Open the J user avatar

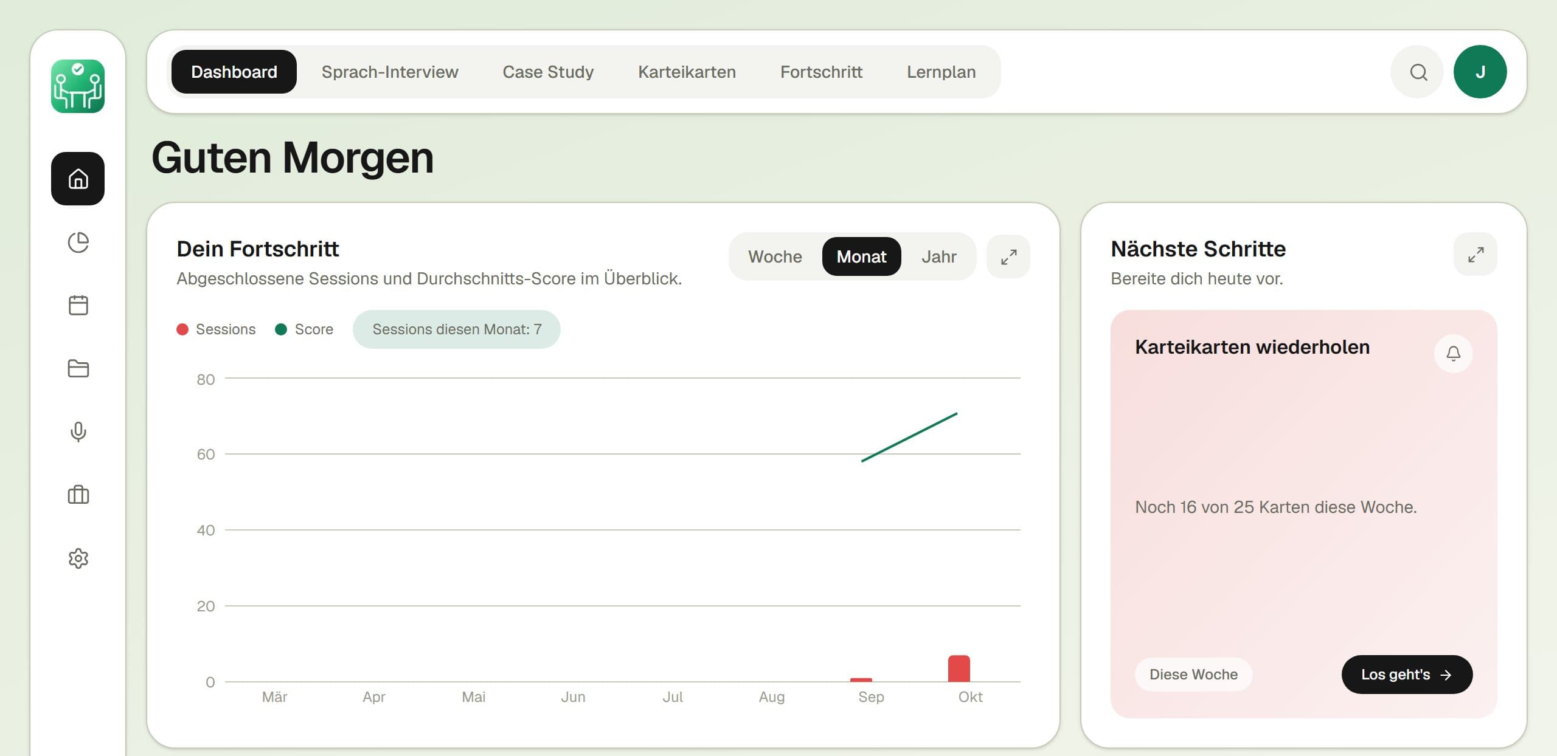[x=1480, y=72]
